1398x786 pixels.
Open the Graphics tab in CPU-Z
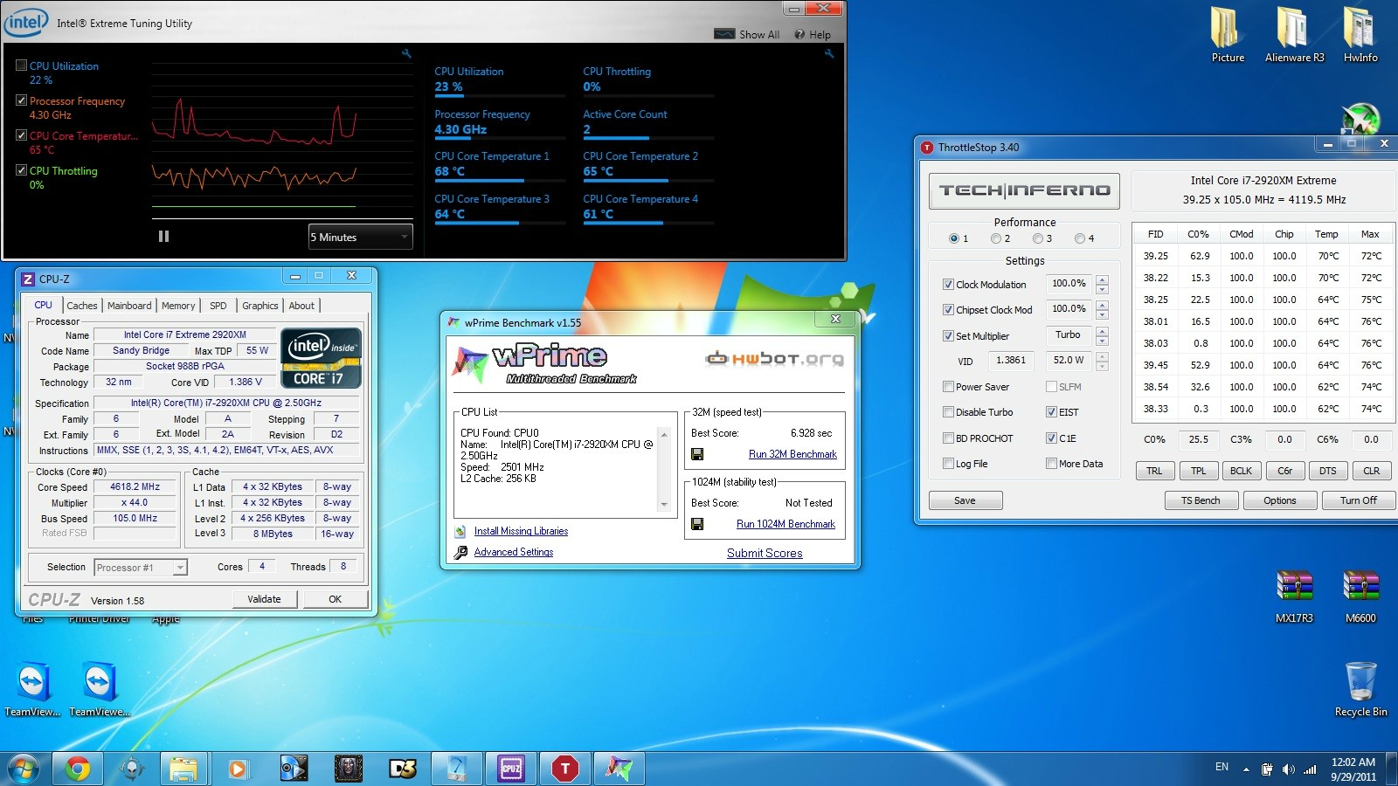click(x=260, y=306)
